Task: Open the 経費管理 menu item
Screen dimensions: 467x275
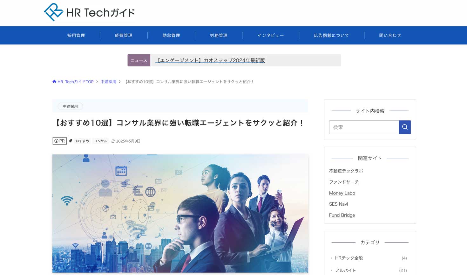Action: pos(124,35)
